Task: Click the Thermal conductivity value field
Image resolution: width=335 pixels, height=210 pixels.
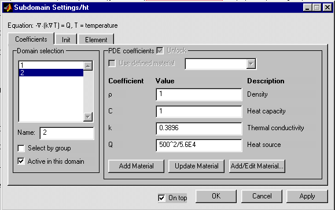Action: point(199,128)
